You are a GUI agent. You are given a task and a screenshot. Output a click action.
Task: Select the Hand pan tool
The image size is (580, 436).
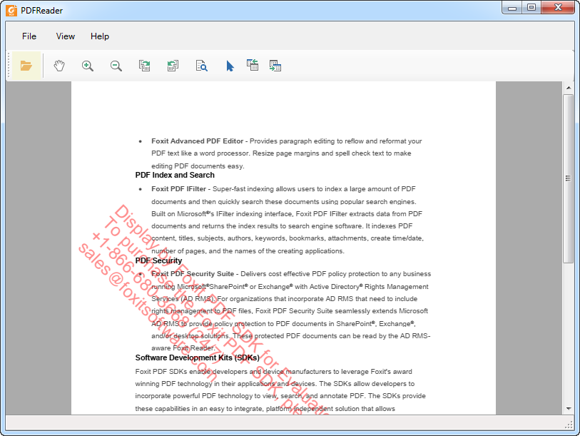click(59, 66)
